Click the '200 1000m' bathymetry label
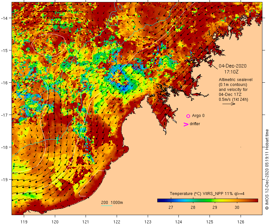 [x=112, y=203]
